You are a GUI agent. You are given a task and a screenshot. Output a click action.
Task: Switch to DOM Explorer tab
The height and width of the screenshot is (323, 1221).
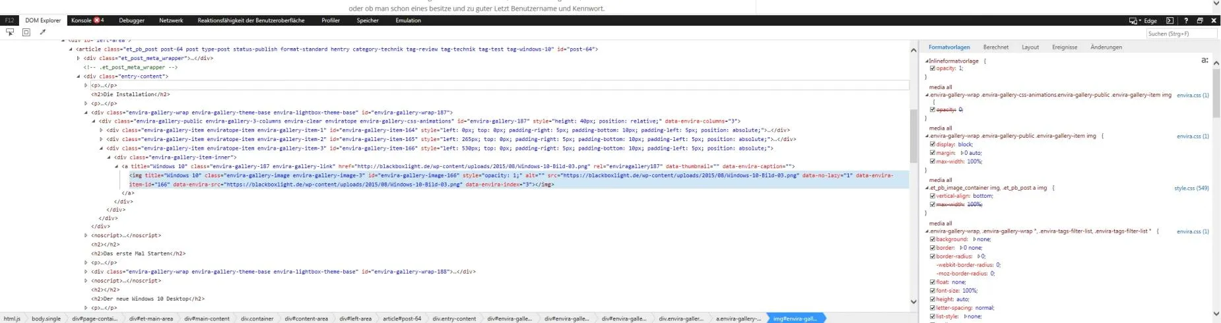(x=43, y=20)
